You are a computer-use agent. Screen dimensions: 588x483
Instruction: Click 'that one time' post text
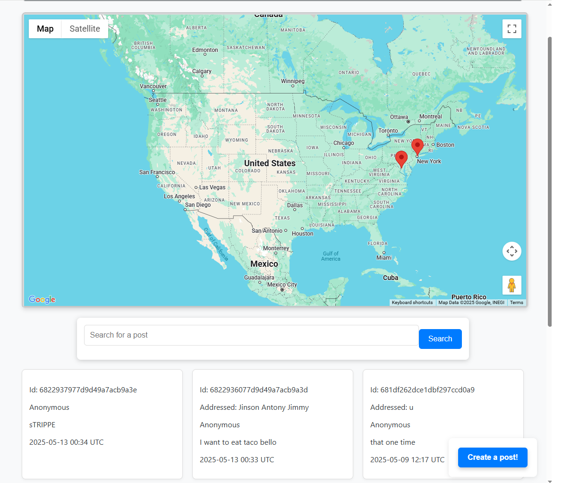point(392,442)
